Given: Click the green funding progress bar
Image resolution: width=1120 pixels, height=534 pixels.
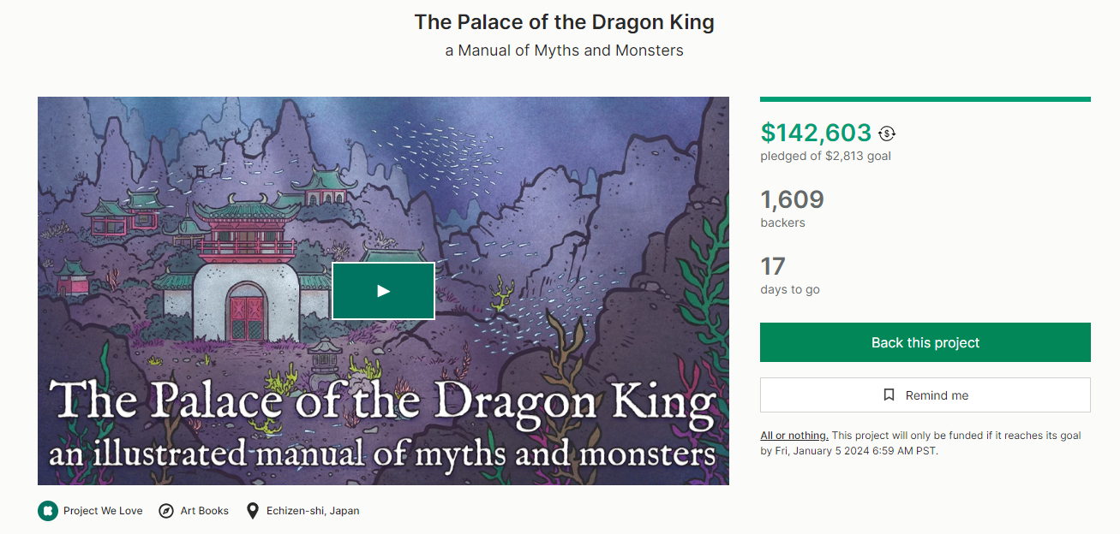Looking at the screenshot, I should [x=925, y=99].
